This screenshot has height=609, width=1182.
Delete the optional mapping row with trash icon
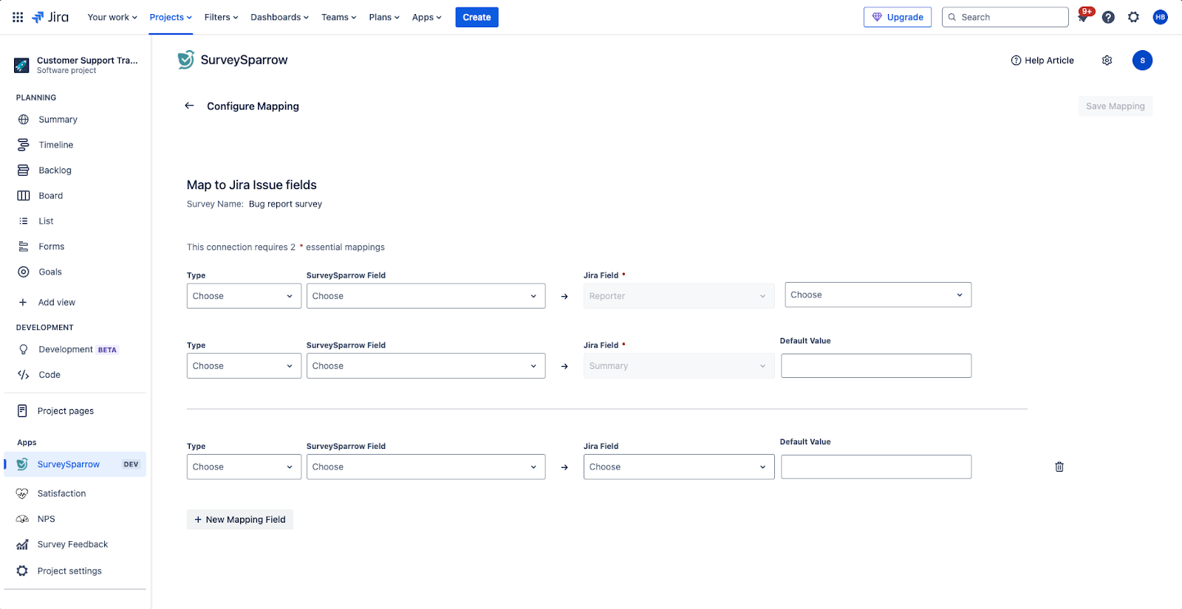[1059, 467]
